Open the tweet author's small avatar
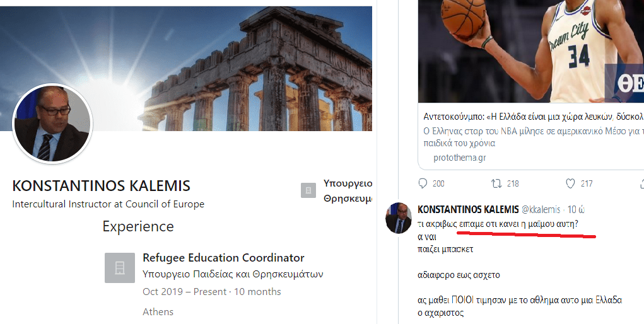 point(399,218)
